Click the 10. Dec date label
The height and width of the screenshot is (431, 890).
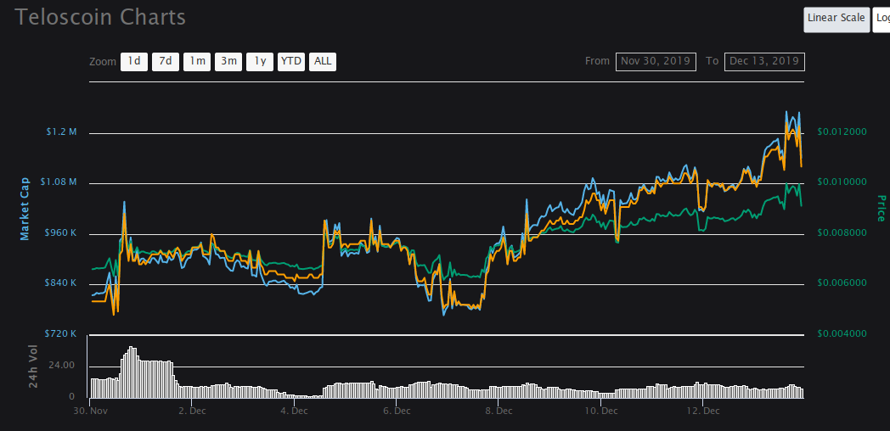(600, 410)
